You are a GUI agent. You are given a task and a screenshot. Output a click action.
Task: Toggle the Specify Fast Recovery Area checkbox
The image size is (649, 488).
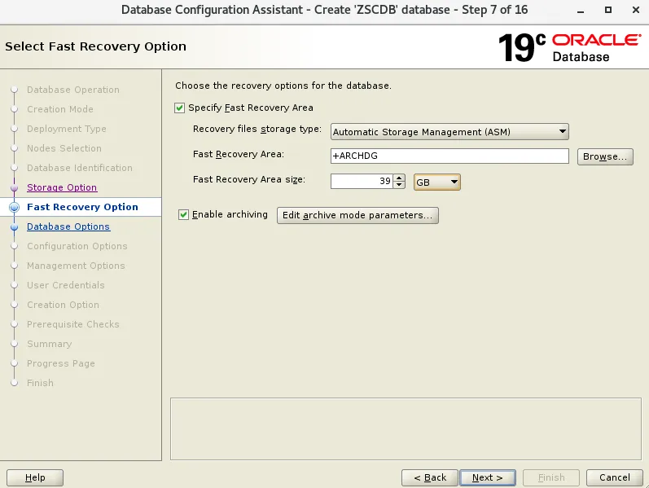tap(179, 108)
